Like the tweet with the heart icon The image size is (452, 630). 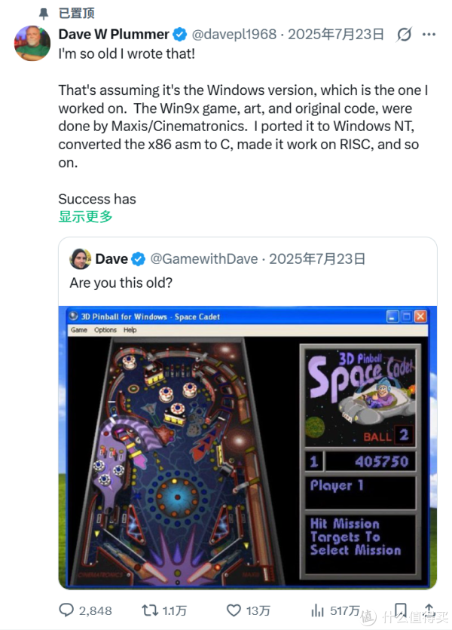pyautogui.click(x=234, y=610)
